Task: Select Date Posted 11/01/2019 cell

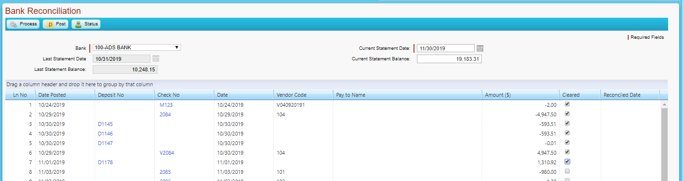Action: coord(65,162)
